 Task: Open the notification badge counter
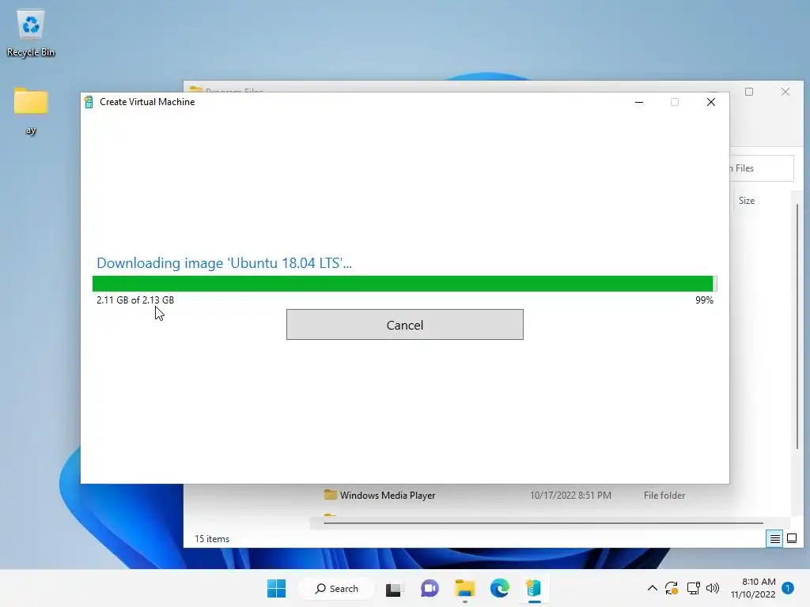click(x=788, y=588)
